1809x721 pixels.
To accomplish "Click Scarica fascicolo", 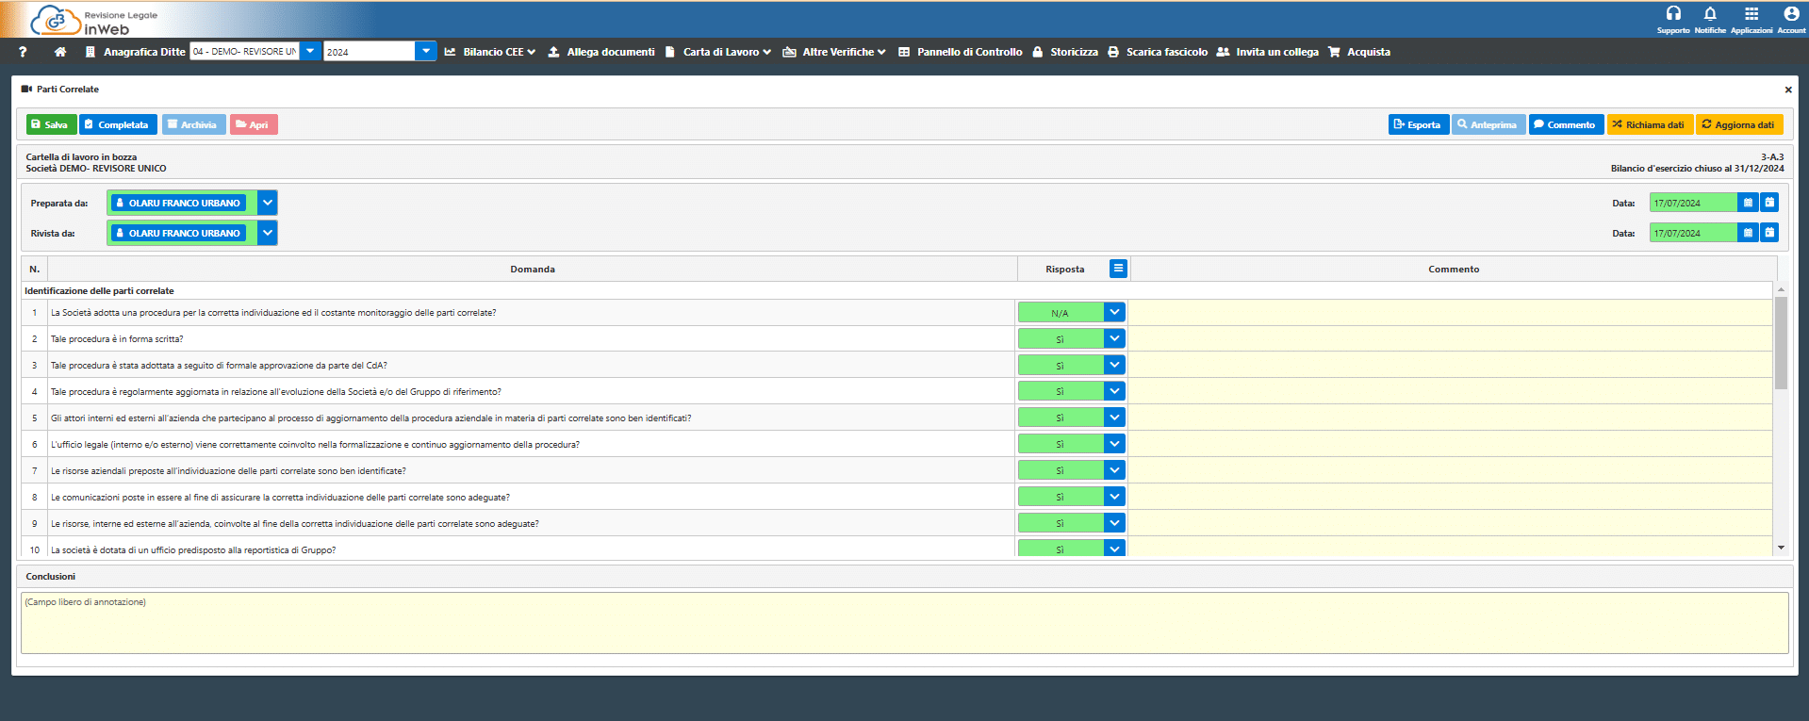I will point(1158,52).
